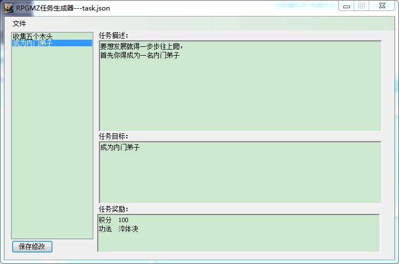The width and height of the screenshot is (399, 264).
Task: Click the 功法 淬体决 reward line
Action: point(118,229)
